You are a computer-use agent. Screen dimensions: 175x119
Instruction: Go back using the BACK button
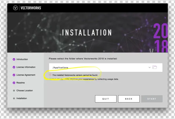[x=129, y=99]
